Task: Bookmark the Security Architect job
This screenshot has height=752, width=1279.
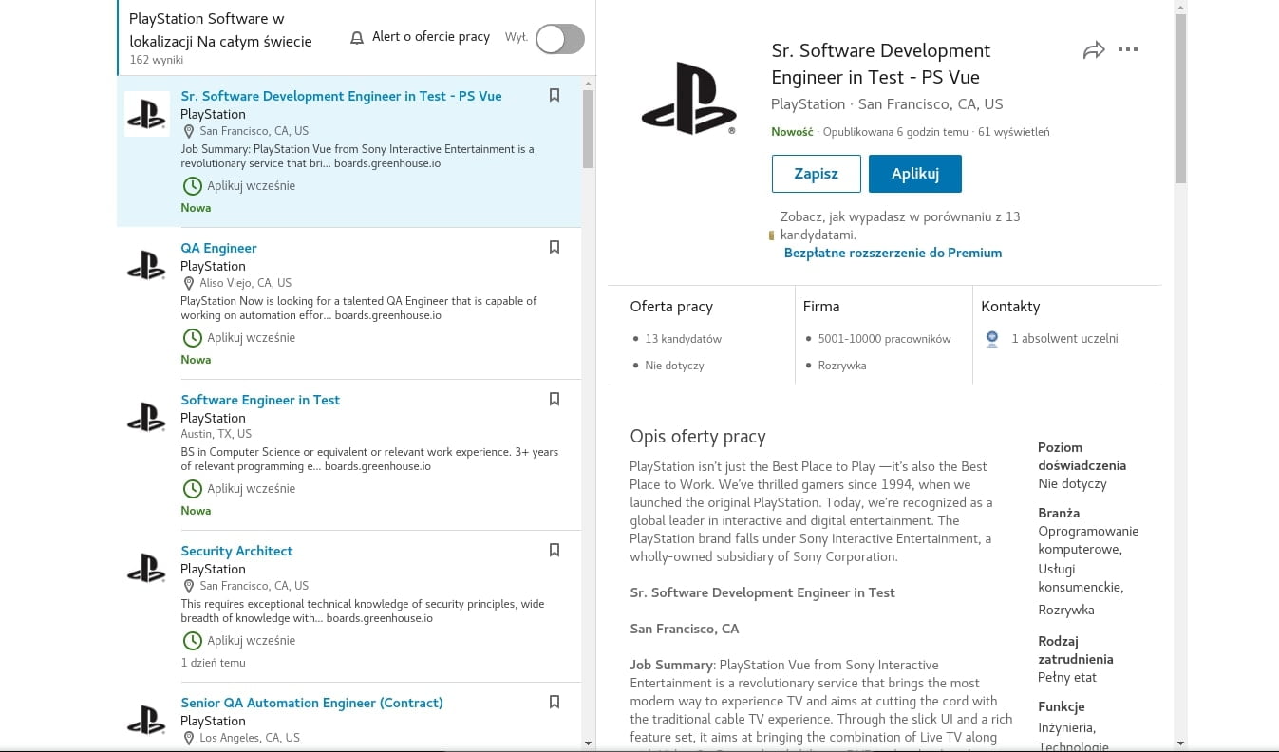Action: point(555,550)
